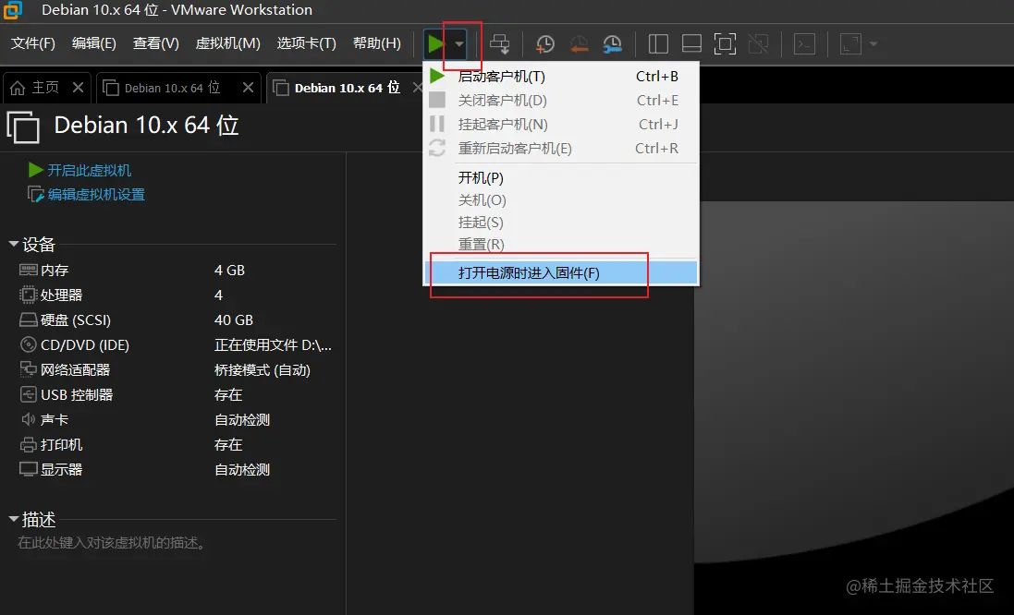This screenshot has width=1014, height=615.
Task: Choose 重新启动客户机(E) menu entry
Action: 561,148
